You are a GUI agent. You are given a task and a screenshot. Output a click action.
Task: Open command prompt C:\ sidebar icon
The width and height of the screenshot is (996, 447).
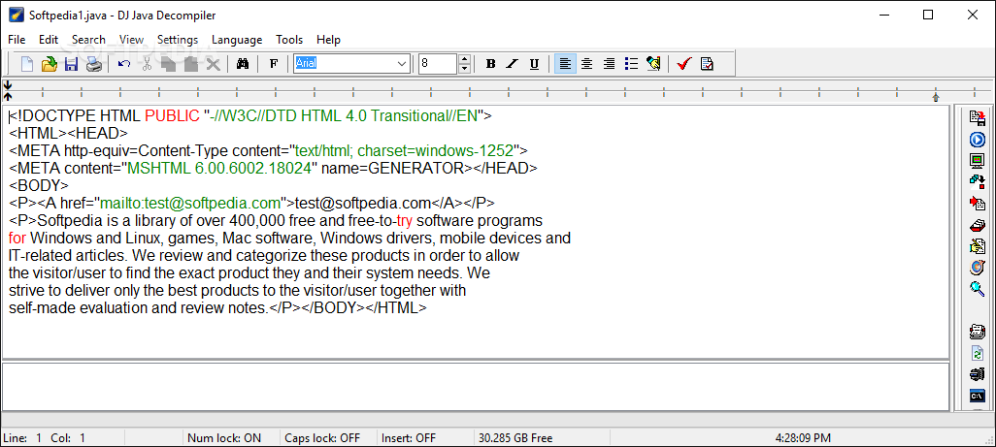click(978, 396)
